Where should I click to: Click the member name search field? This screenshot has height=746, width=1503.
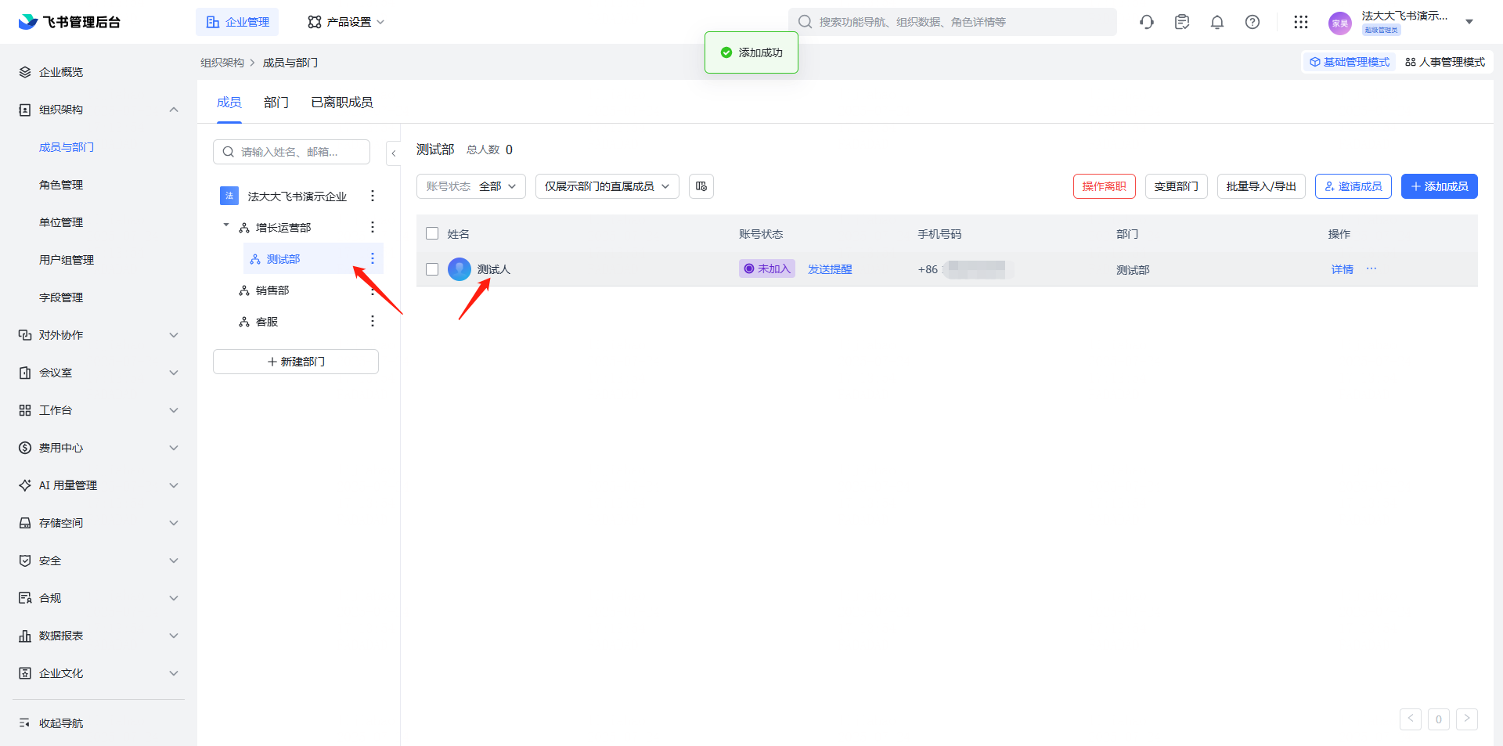(297, 152)
